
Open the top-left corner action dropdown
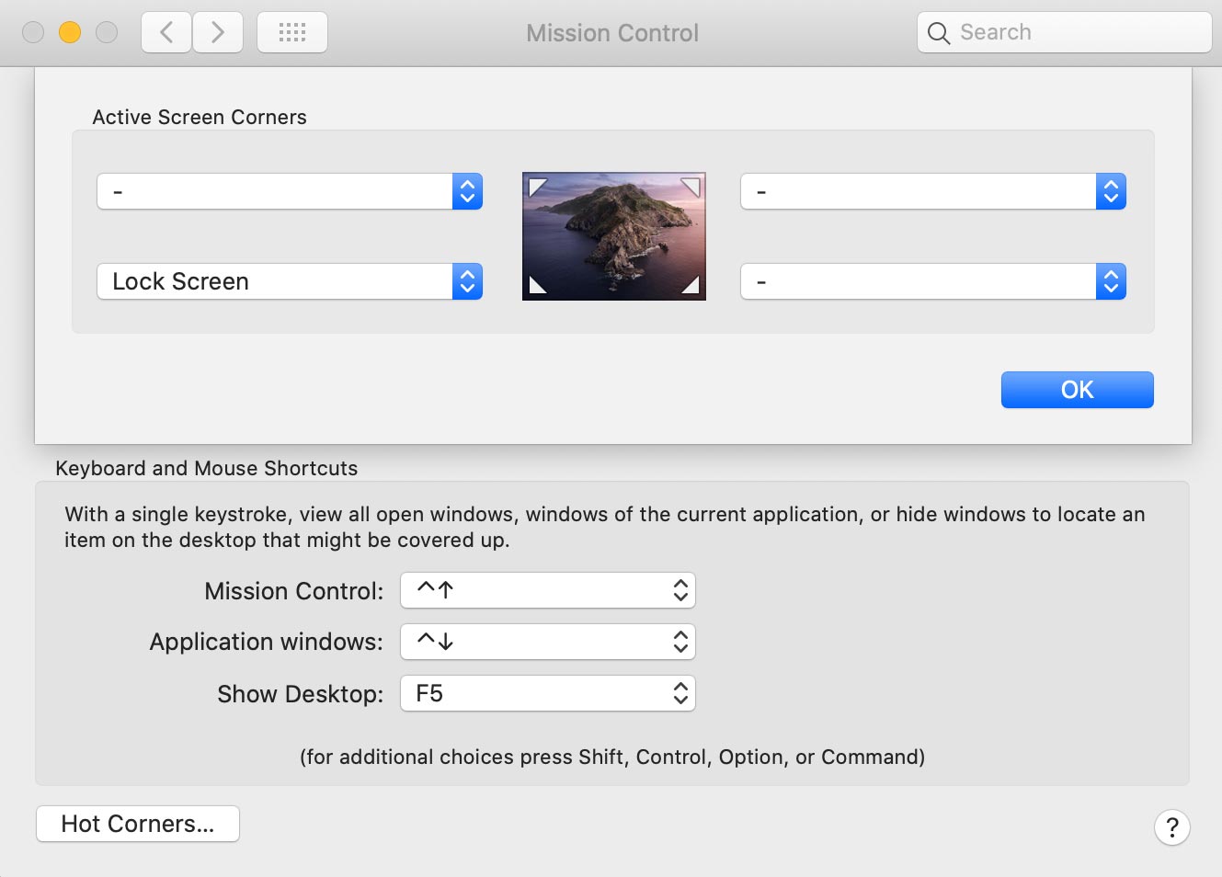(290, 191)
